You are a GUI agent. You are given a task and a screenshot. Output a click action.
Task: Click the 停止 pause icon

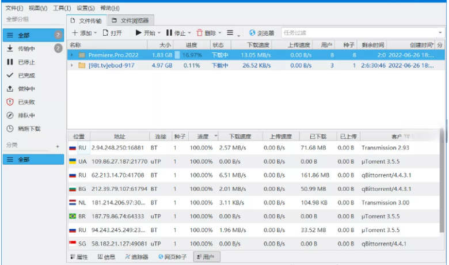pyautogui.click(x=169, y=33)
